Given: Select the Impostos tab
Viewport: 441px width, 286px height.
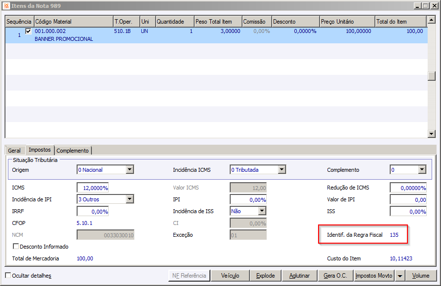Looking at the screenshot, I should point(40,150).
